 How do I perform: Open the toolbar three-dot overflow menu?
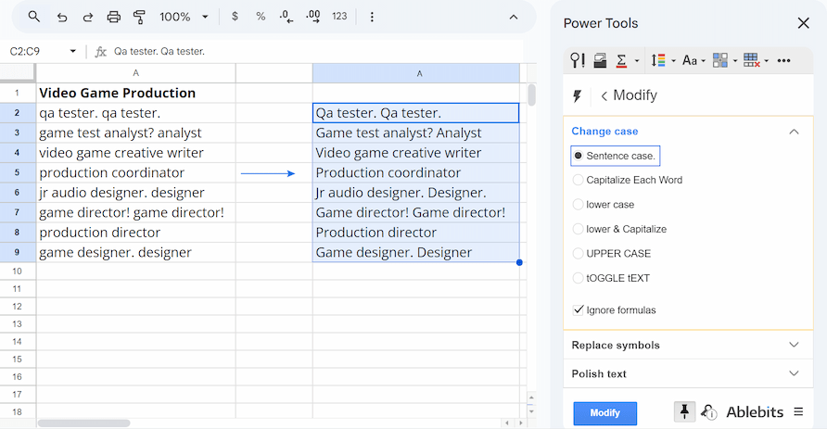coord(372,17)
